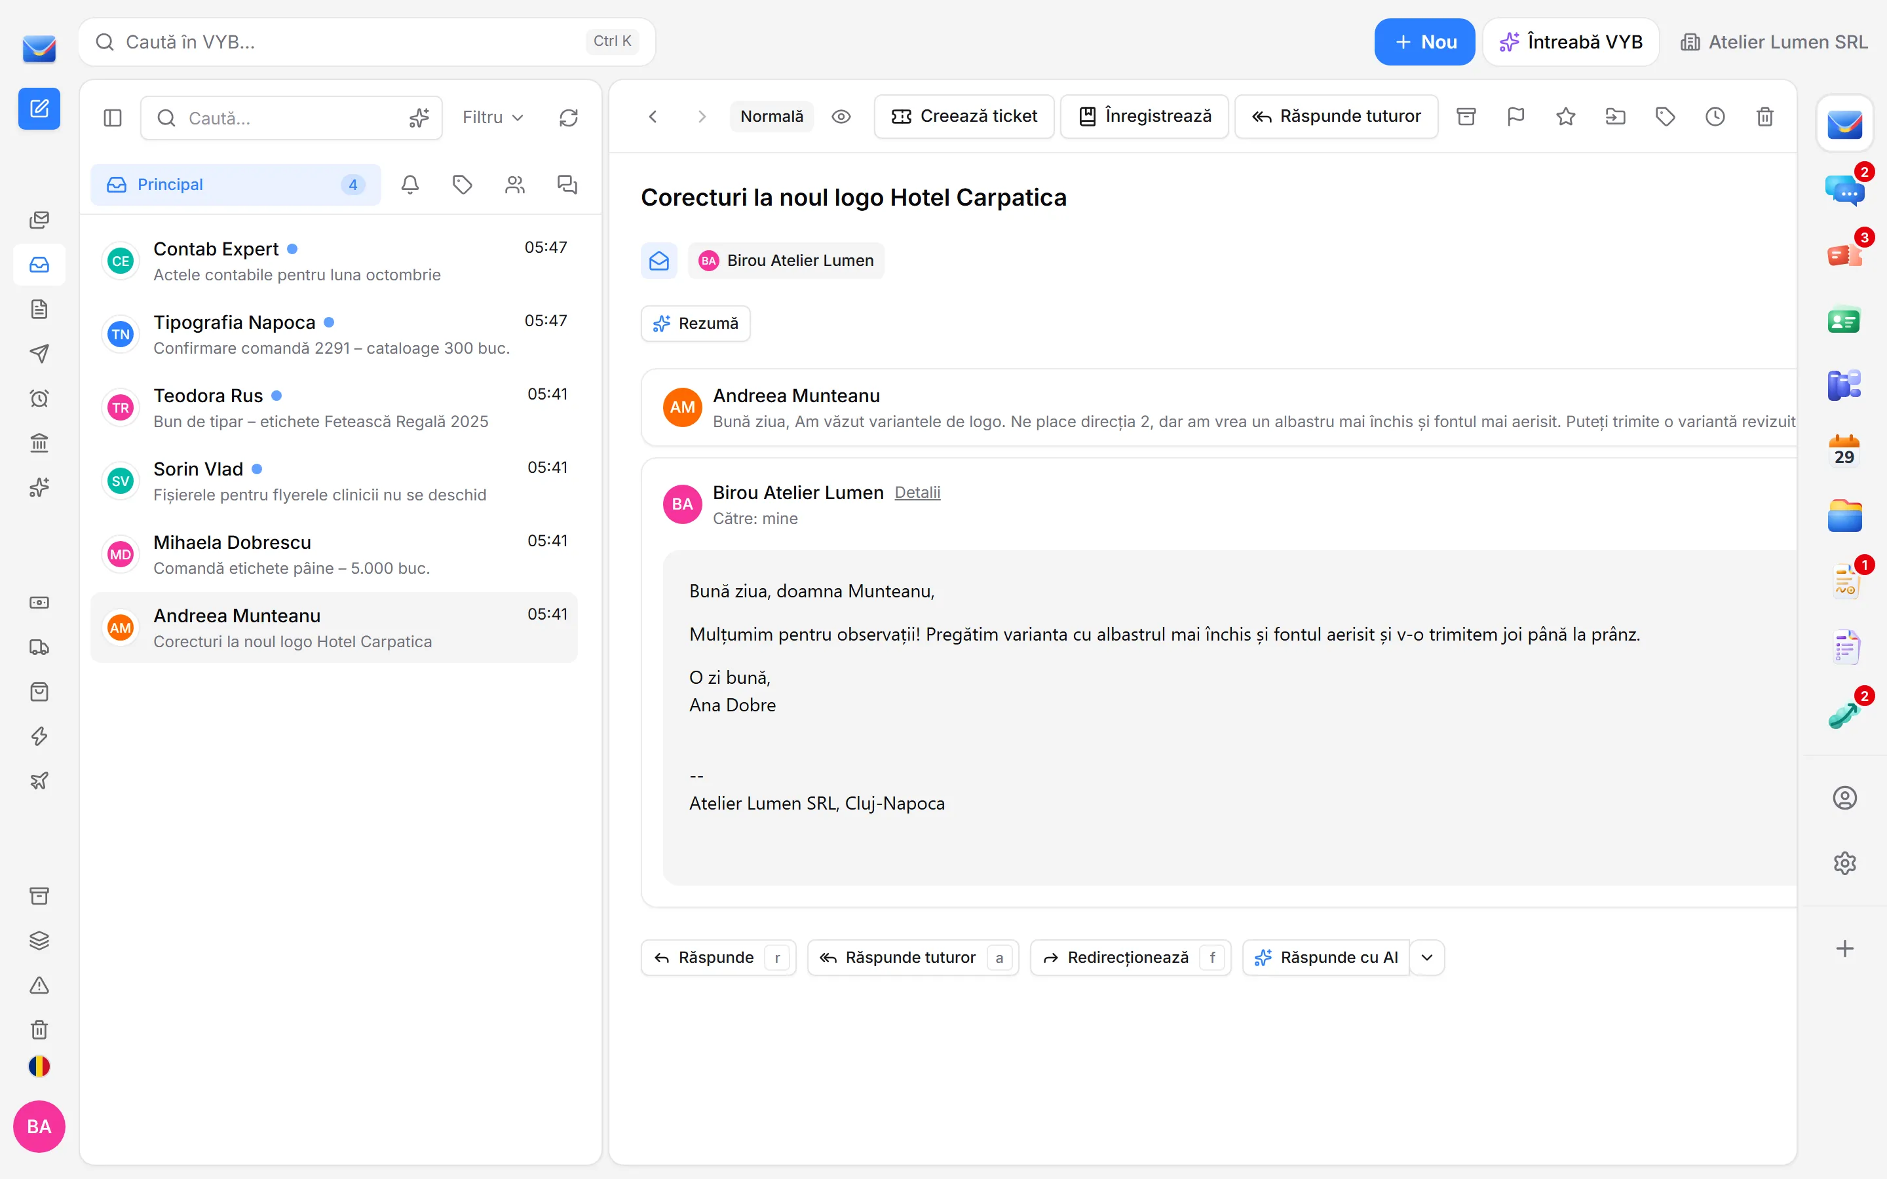Viewport: 1887px width, 1179px height.
Task: Click Întreabă VYB button
Action: [x=1571, y=42]
